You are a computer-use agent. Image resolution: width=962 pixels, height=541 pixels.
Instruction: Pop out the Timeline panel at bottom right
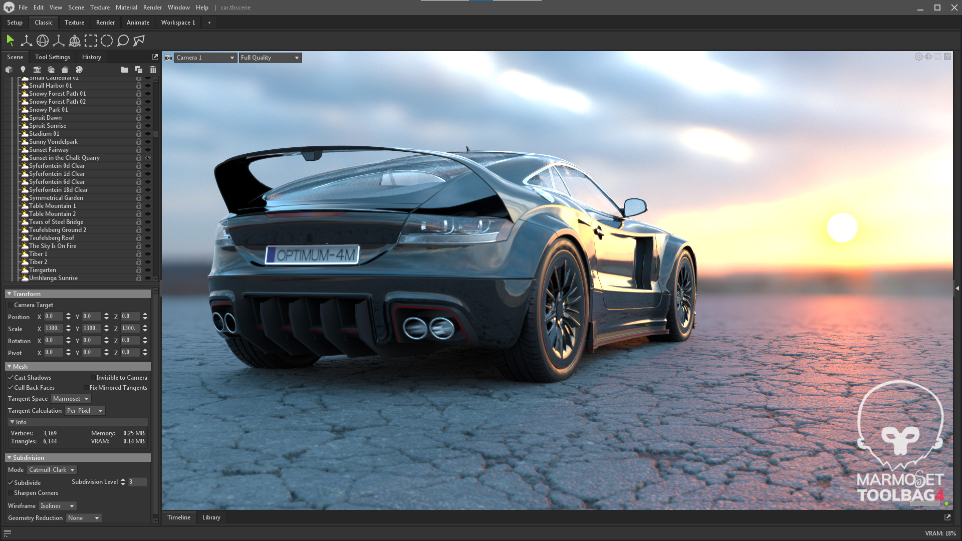pos(947,517)
